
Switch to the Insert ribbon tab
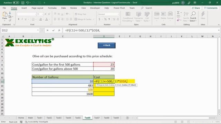click(x=24, y=8)
